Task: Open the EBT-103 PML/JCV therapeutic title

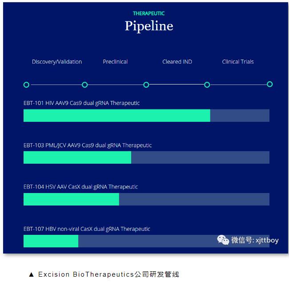Action: (88, 145)
